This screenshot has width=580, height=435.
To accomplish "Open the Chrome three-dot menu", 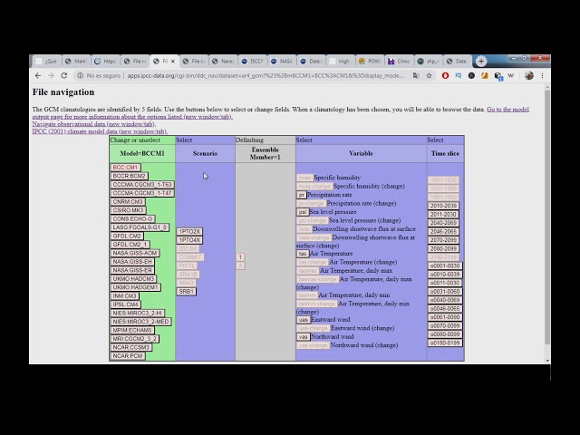I will click(542, 75).
